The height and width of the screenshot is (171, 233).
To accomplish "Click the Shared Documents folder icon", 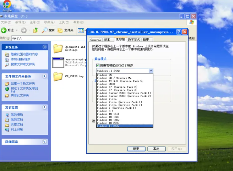I will coord(7,125).
